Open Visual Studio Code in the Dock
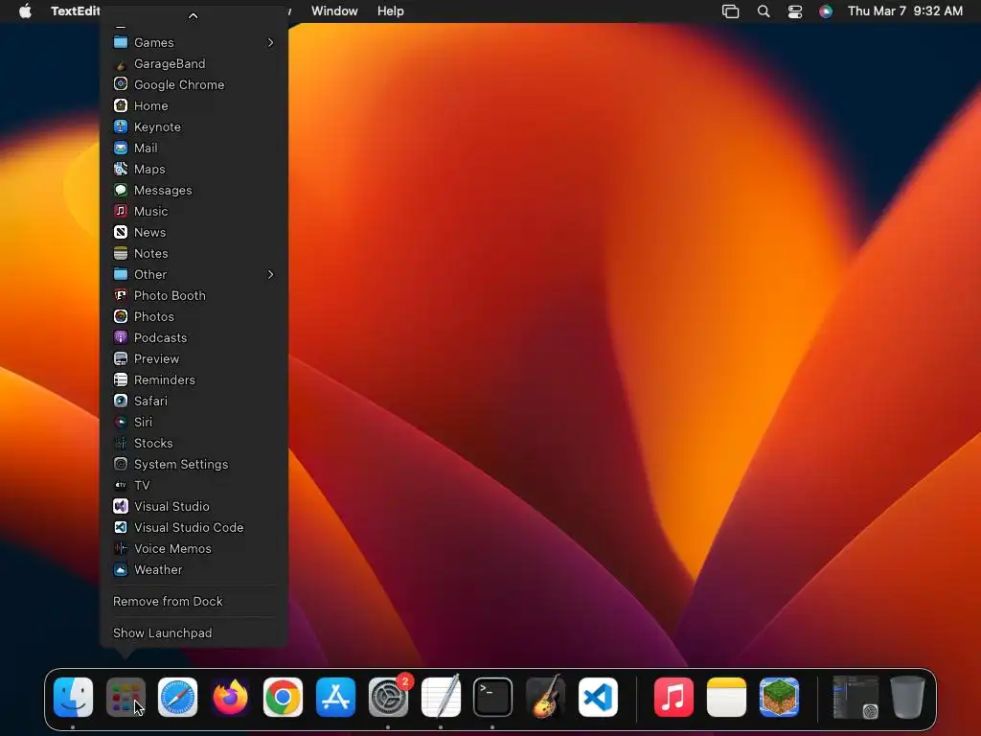Image resolution: width=981 pixels, height=736 pixels. point(598,697)
